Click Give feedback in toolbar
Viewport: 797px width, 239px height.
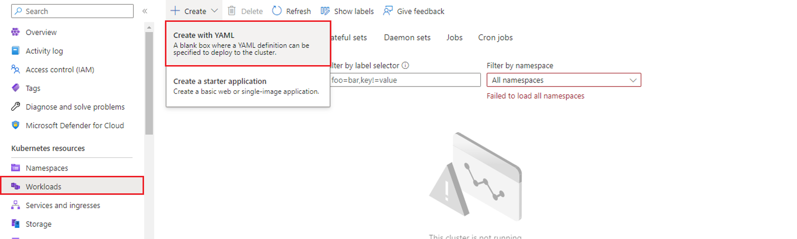(414, 11)
